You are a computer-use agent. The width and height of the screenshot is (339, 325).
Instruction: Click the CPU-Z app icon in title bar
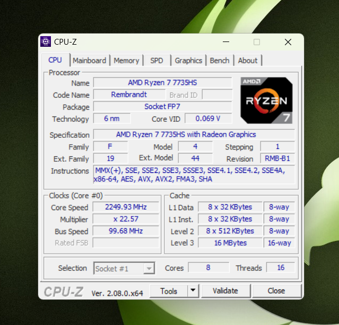(x=46, y=41)
